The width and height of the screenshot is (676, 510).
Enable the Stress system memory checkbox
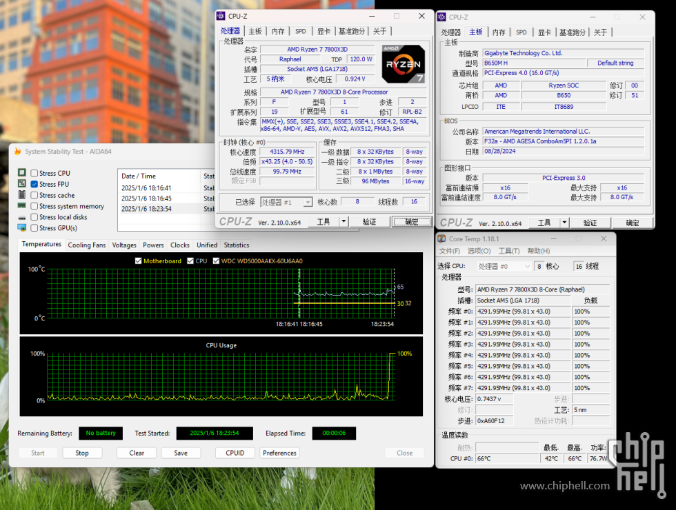[x=34, y=206]
